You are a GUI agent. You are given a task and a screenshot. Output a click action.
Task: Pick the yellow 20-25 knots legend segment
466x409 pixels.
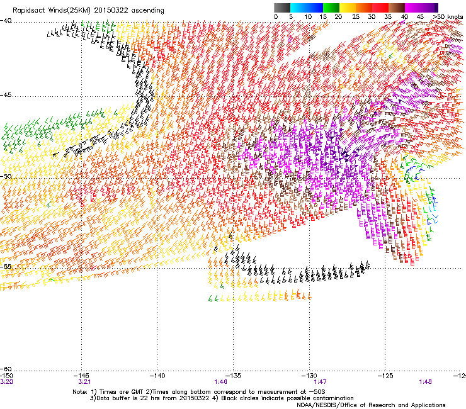coord(348,8)
